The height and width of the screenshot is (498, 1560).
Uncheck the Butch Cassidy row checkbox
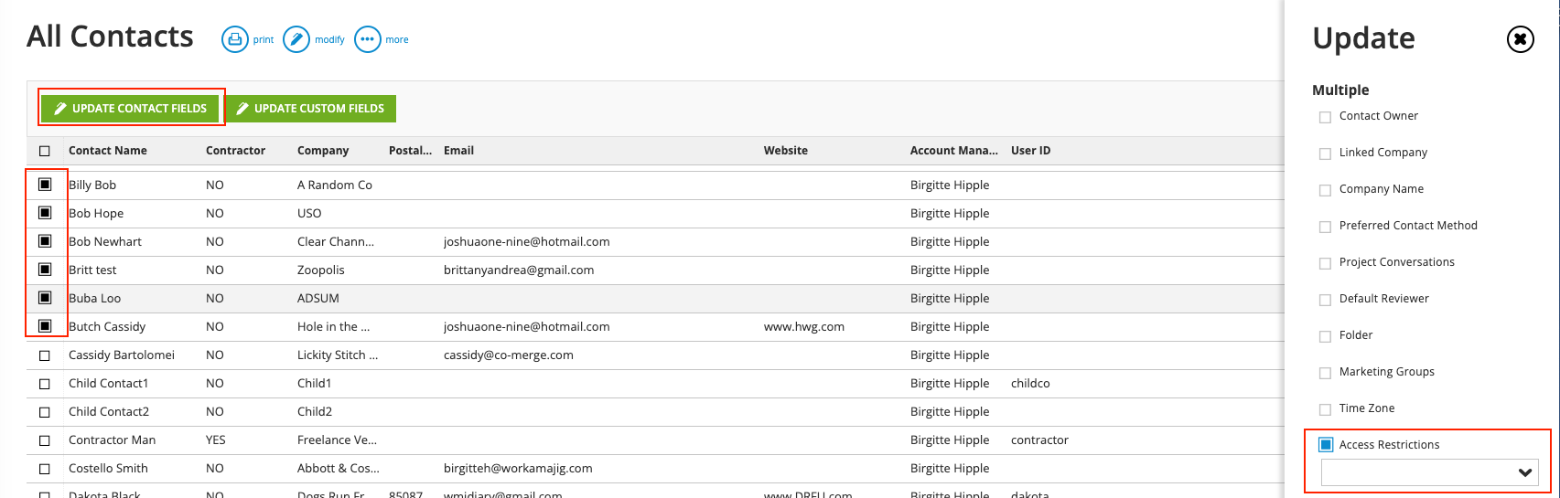pyautogui.click(x=45, y=326)
